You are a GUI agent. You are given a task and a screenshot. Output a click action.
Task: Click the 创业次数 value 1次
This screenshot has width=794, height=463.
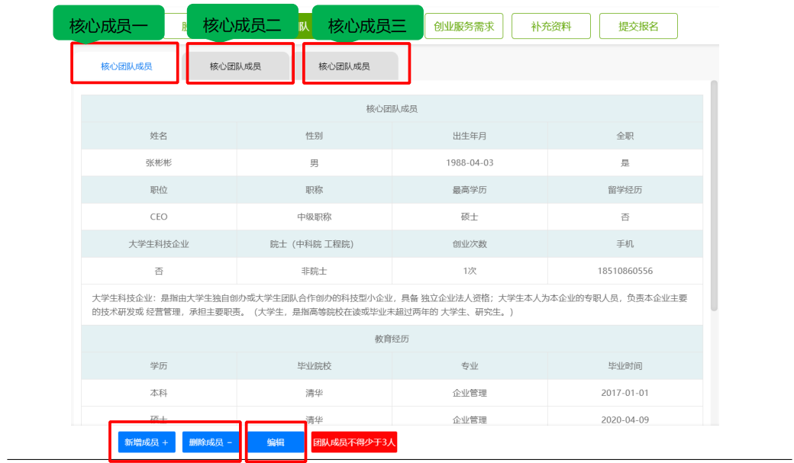pyautogui.click(x=470, y=272)
